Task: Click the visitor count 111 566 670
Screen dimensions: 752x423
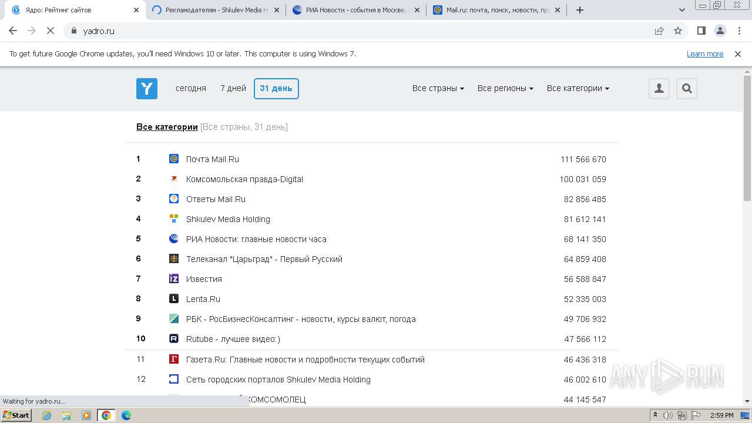Action: [x=583, y=159]
